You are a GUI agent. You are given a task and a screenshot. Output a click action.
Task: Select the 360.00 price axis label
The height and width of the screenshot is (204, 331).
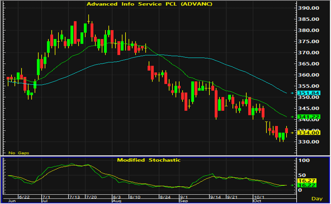(x=308, y=75)
